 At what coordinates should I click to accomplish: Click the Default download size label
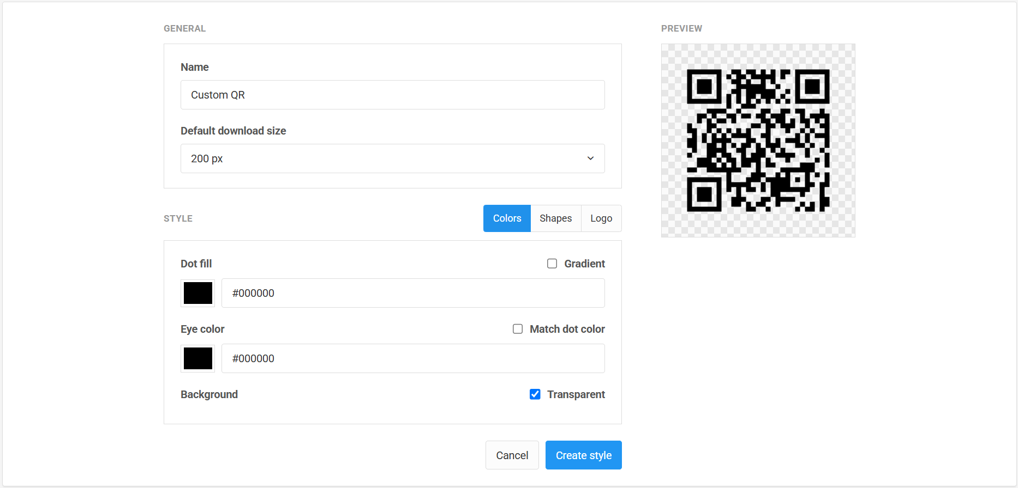(x=233, y=131)
